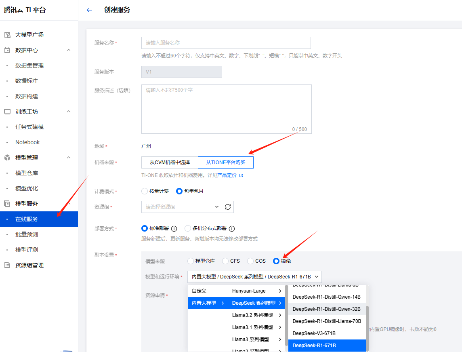The width and height of the screenshot is (462, 352).
Task: Select 镜像 as model source
Action: click(x=276, y=261)
